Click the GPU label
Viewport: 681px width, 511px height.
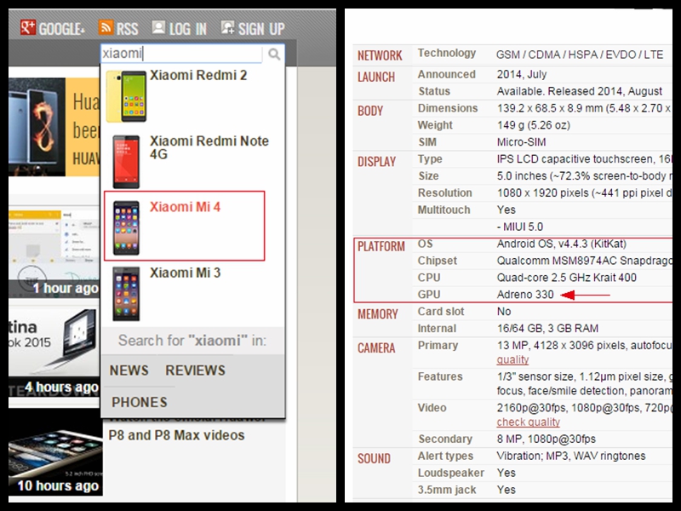point(429,295)
